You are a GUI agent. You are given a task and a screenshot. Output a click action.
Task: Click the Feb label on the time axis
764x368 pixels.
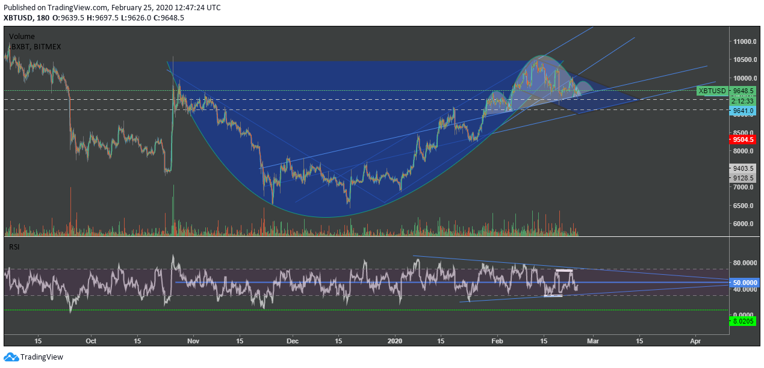pyautogui.click(x=497, y=340)
